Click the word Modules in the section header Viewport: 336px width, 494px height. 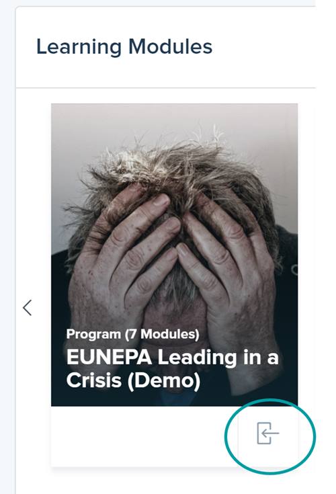coord(171,46)
